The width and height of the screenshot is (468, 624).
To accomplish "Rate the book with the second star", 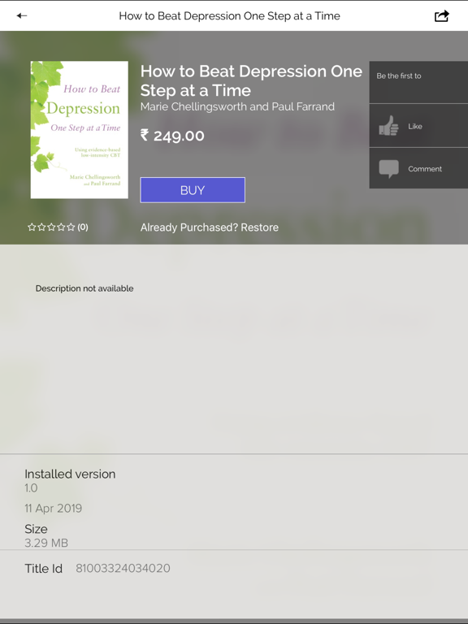I will pyautogui.click(x=41, y=227).
